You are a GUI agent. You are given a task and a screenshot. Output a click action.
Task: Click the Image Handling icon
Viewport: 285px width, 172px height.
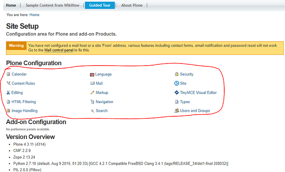[8, 111]
